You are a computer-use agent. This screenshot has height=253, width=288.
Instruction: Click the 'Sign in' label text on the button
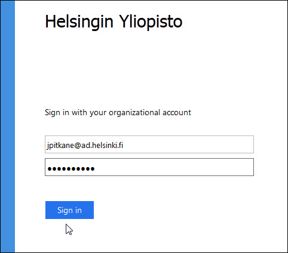[69, 210]
